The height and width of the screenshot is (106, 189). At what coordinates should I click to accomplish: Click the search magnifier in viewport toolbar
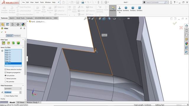[x=85, y=19]
